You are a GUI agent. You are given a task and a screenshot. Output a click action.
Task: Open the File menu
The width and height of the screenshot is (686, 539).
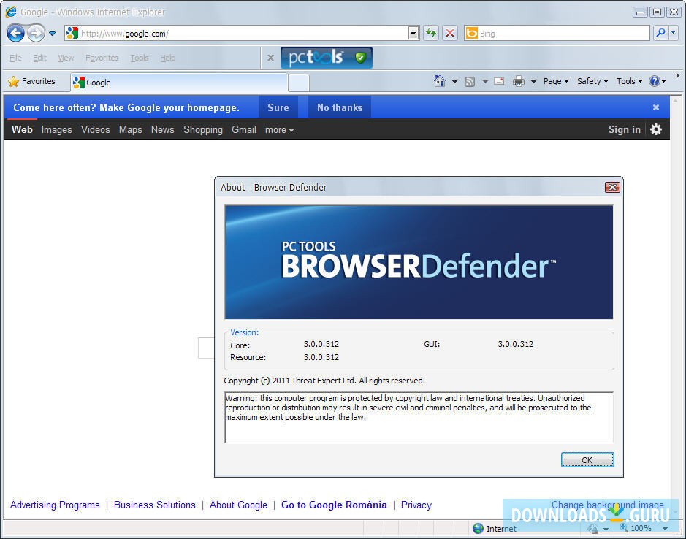tap(15, 58)
